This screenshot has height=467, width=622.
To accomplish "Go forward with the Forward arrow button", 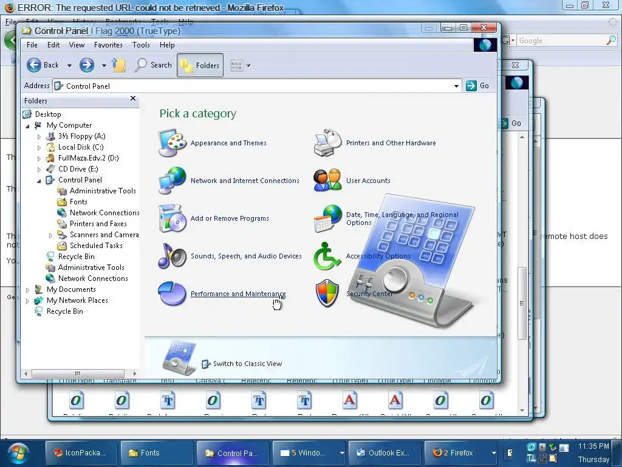I will click(86, 65).
